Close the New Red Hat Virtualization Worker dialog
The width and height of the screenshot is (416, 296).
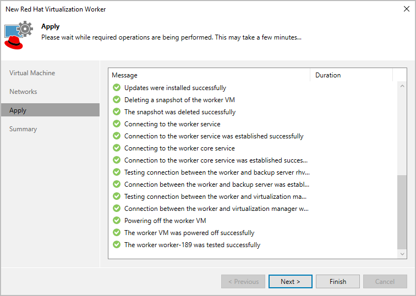[407, 9]
